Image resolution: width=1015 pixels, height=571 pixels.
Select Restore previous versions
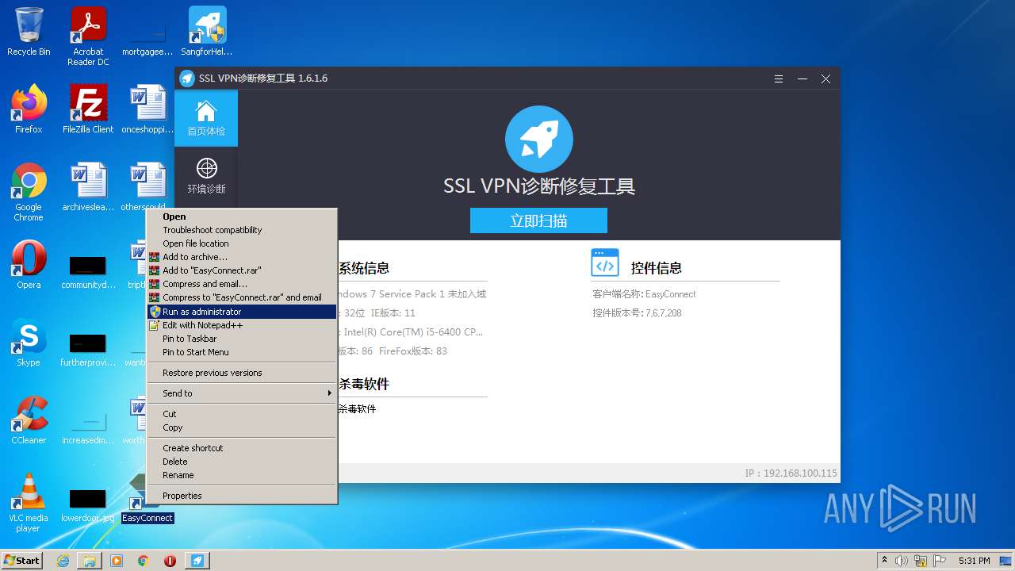[x=242, y=373]
